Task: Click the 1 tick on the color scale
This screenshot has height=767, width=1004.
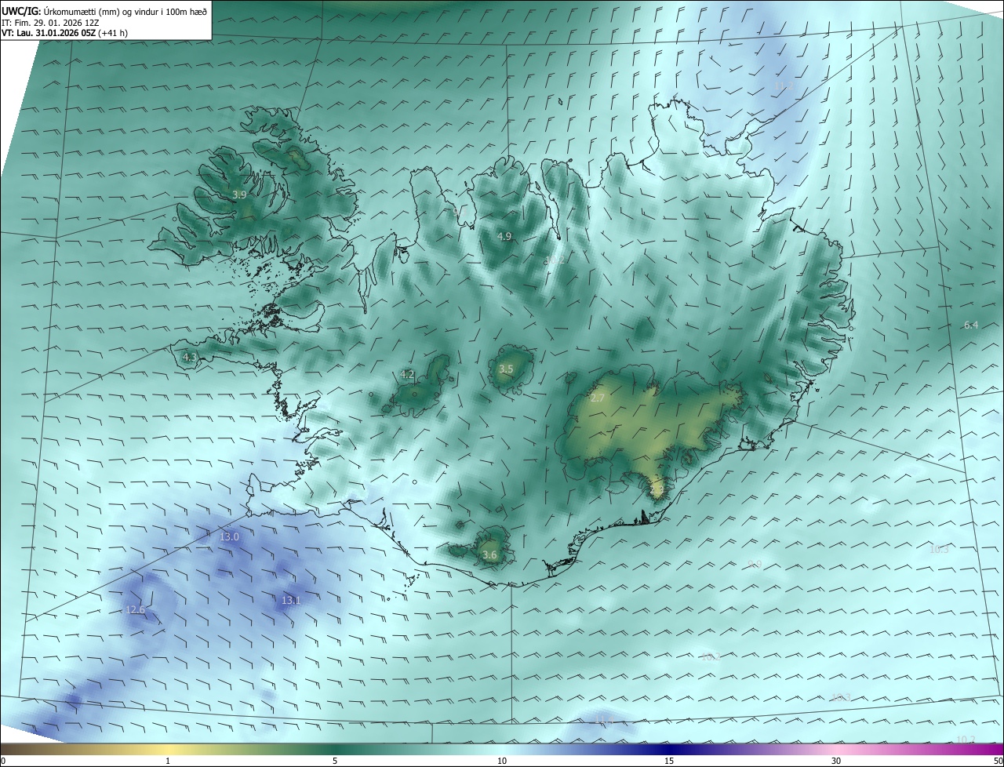Action: (x=168, y=761)
